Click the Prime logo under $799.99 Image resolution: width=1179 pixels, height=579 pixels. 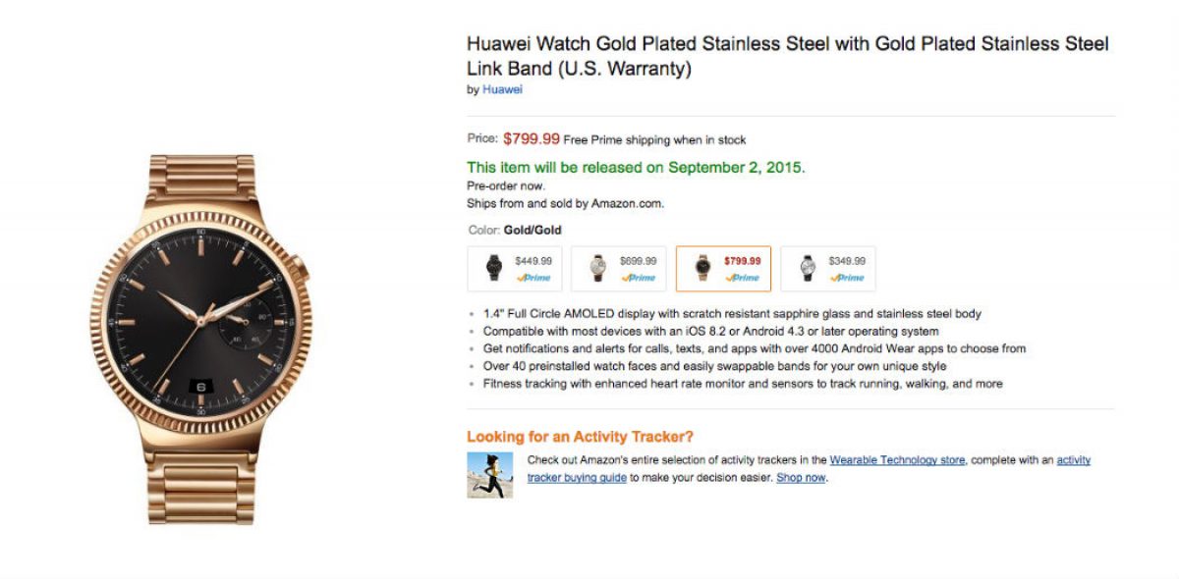743,278
